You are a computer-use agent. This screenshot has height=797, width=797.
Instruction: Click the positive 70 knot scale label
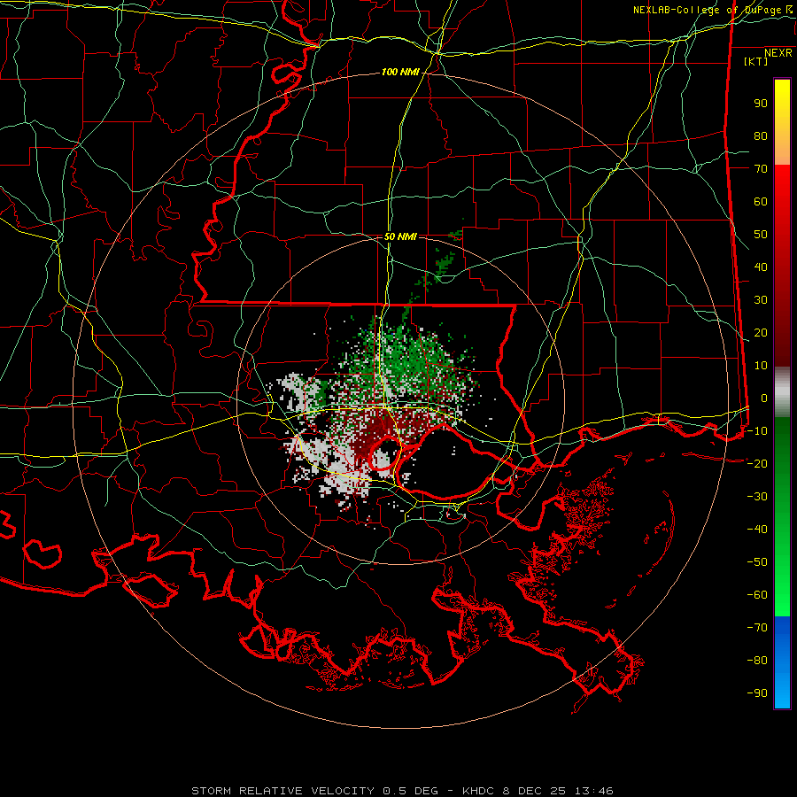click(x=761, y=169)
